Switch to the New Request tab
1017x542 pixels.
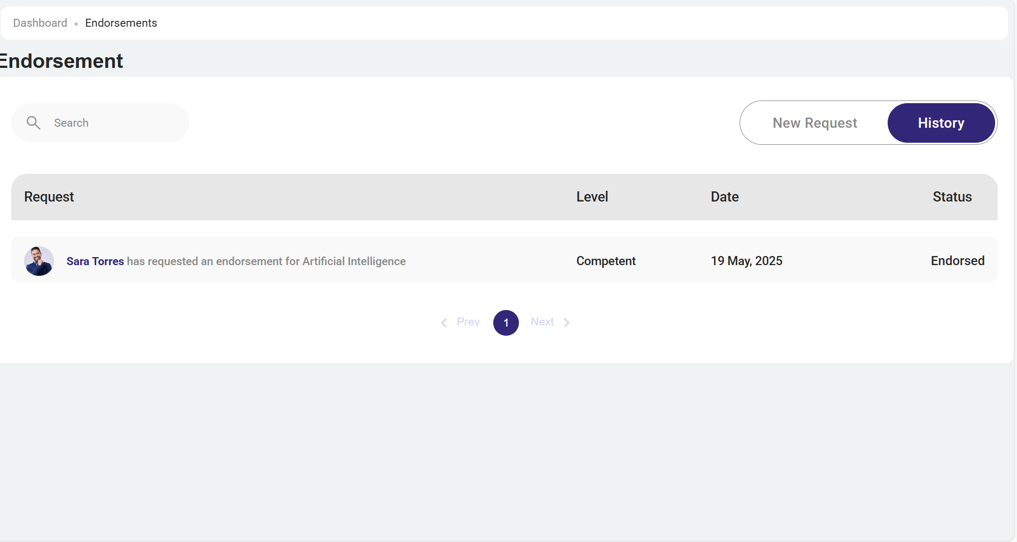click(x=814, y=123)
